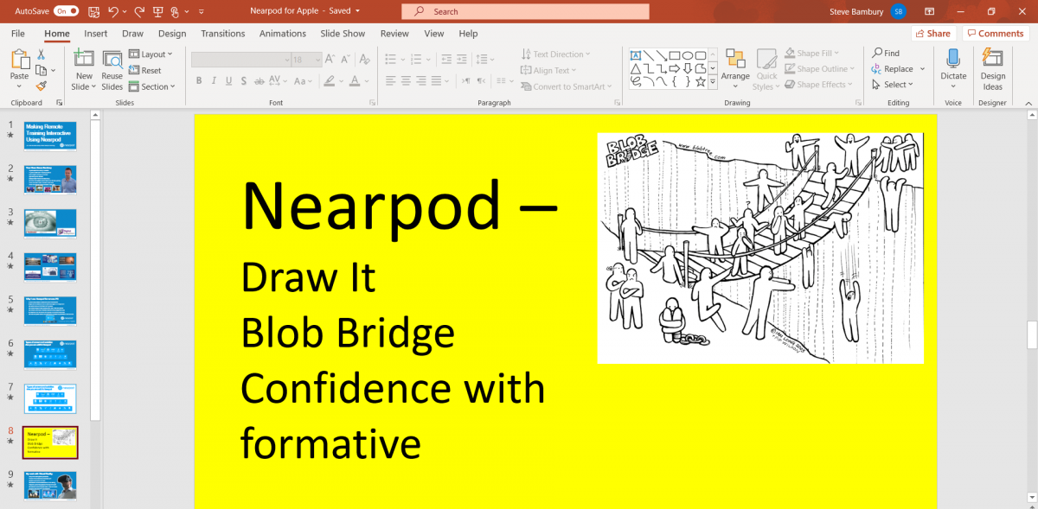Viewport: 1038px width, 509px height.
Task: Expand the shapes gallery More arrow
Action: [x=713, y=82]
